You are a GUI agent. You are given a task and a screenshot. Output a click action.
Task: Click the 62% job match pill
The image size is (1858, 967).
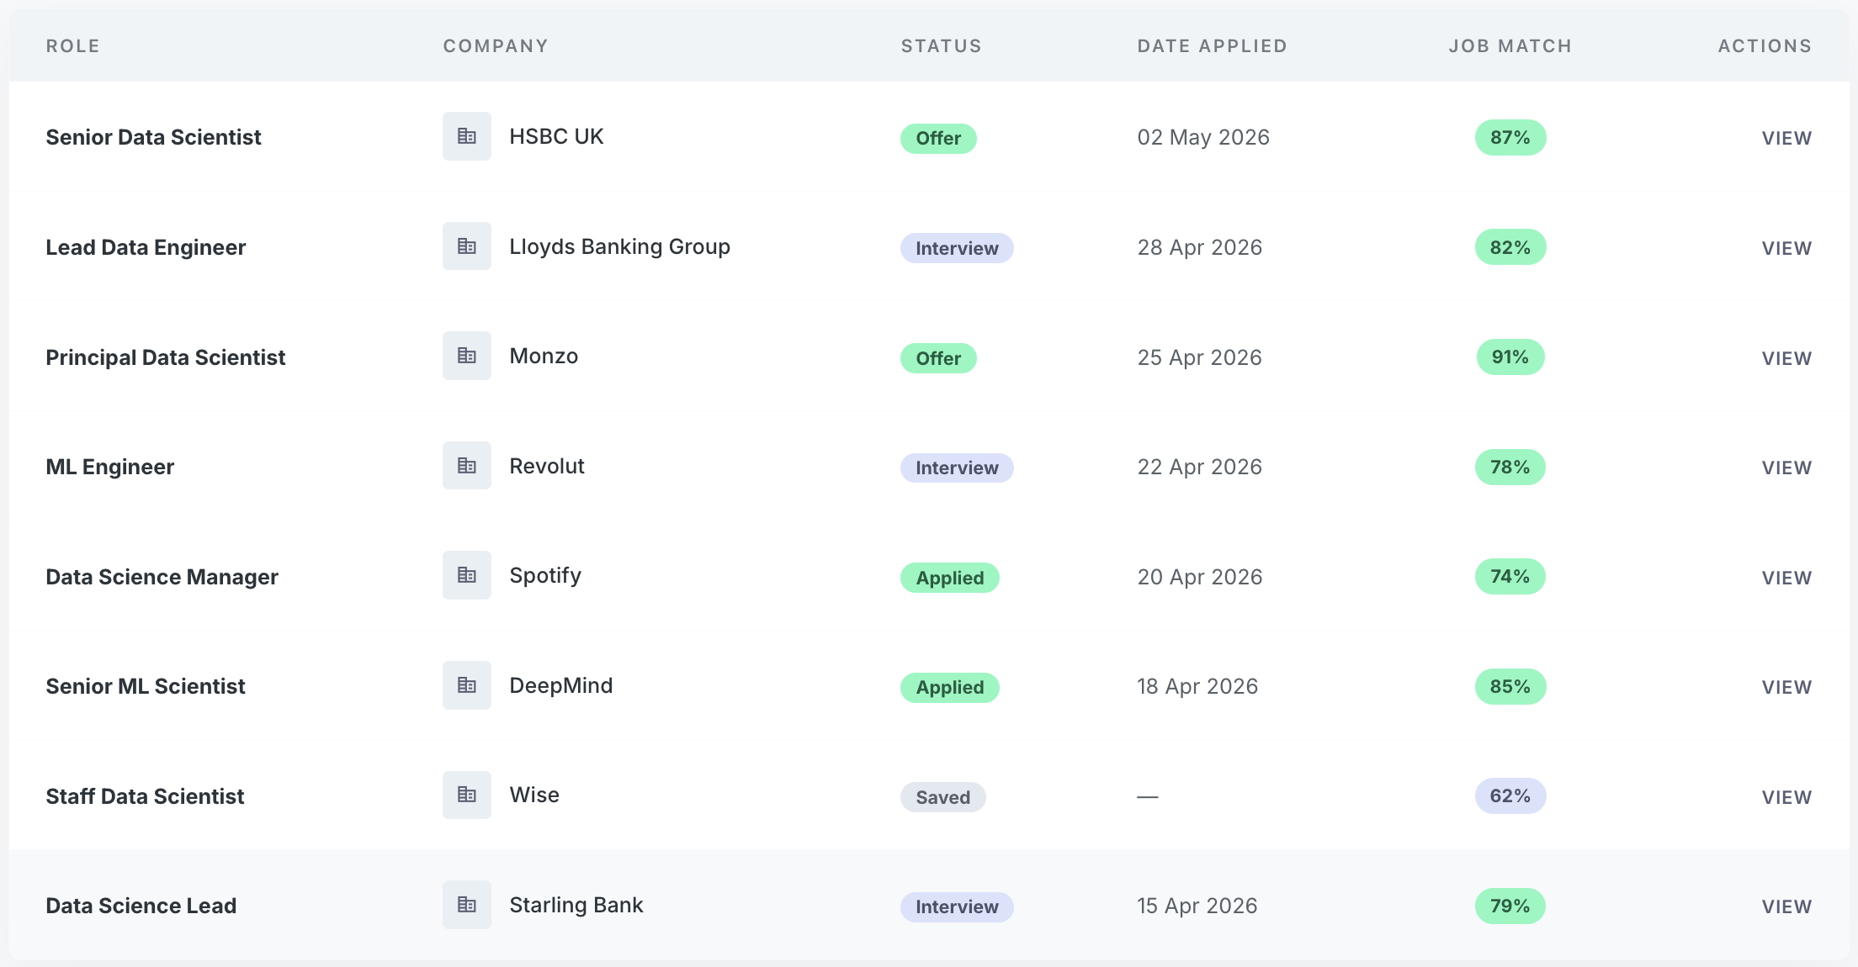tap(1510, 795)
